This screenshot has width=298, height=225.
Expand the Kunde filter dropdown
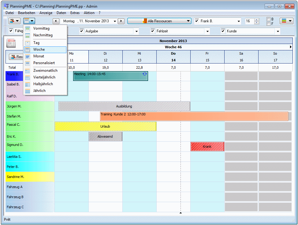click(278, 31)
